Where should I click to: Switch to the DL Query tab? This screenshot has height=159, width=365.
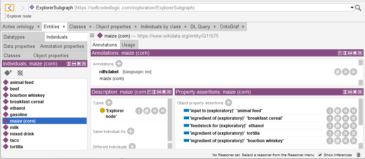[x=200, y=26]
